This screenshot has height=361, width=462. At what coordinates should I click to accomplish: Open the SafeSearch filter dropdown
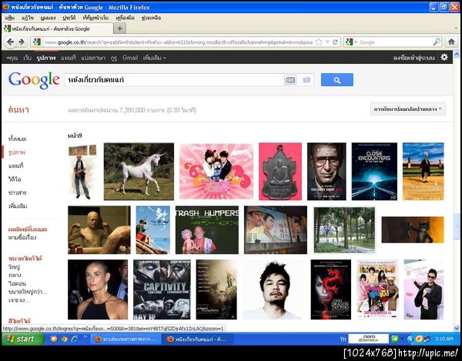click(408, 109)
